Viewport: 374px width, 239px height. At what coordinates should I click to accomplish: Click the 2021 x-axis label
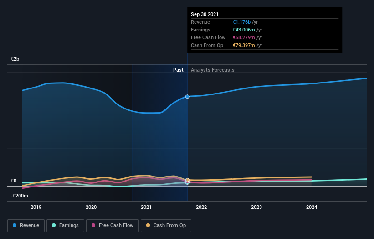tap(146, 207)
